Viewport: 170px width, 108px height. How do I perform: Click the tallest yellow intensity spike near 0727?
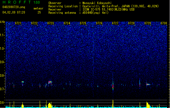point(113,104)
